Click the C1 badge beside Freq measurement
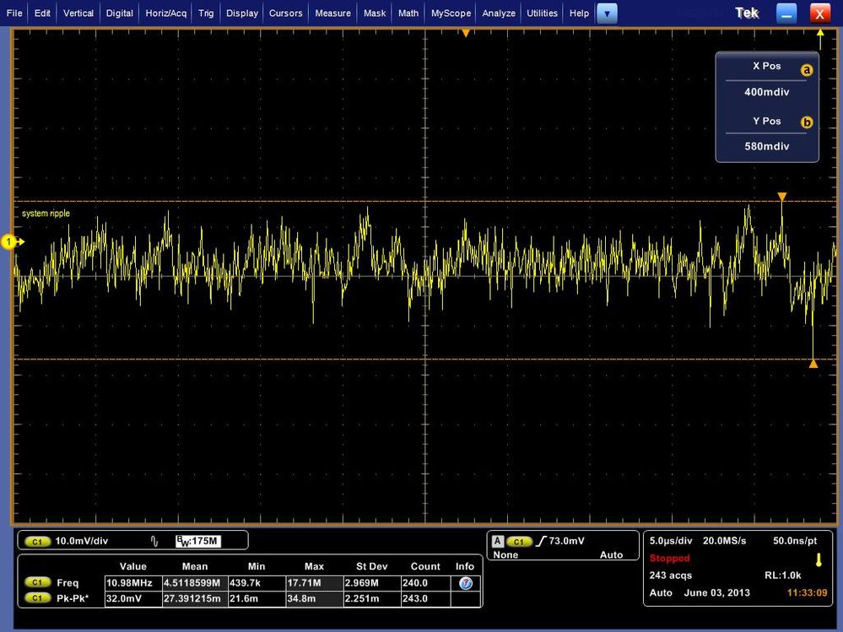The image size is (843, 632). [x=38, y=582]
